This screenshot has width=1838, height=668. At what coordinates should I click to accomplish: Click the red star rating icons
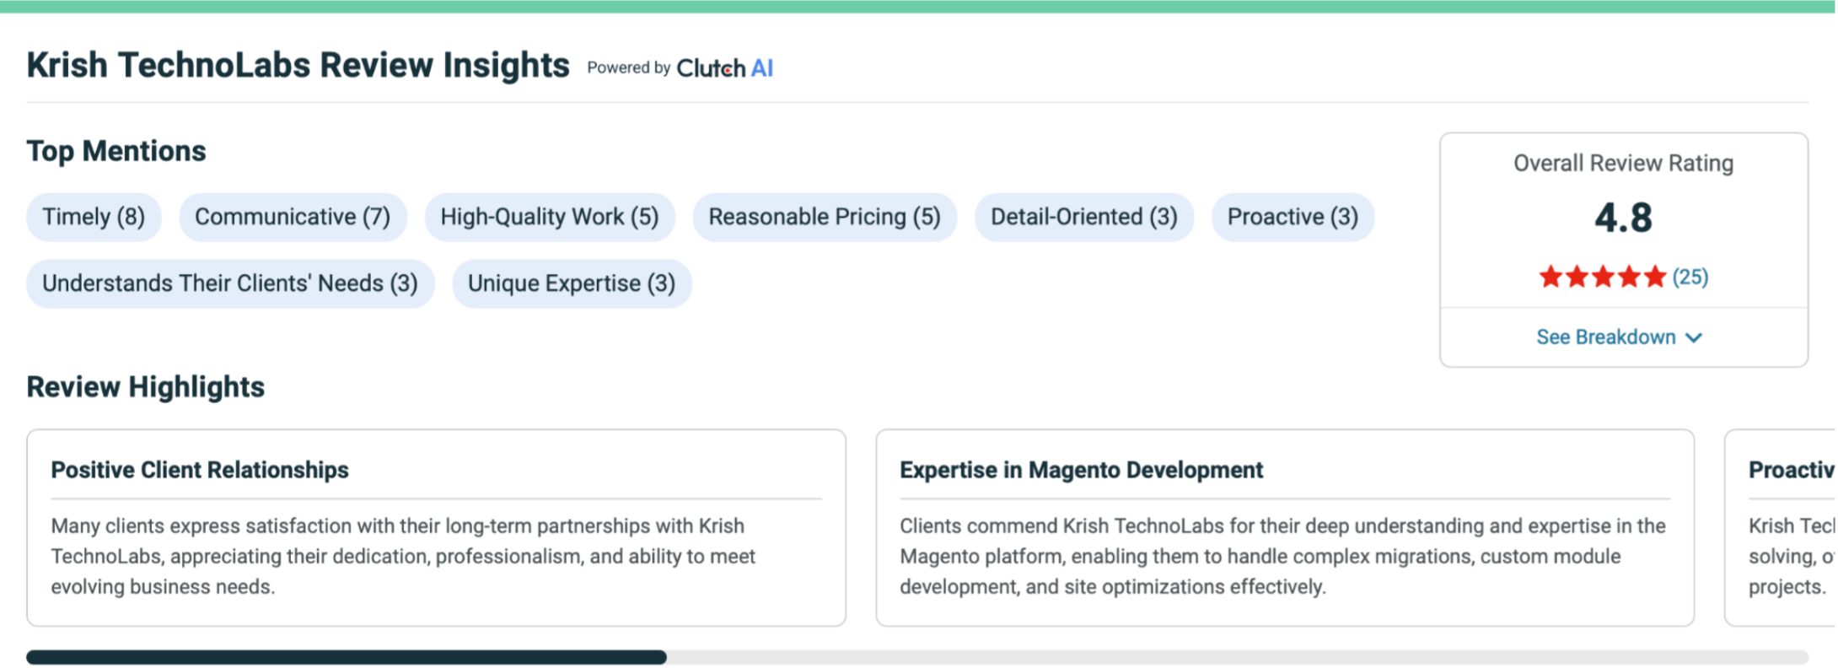click(1602, 277)
